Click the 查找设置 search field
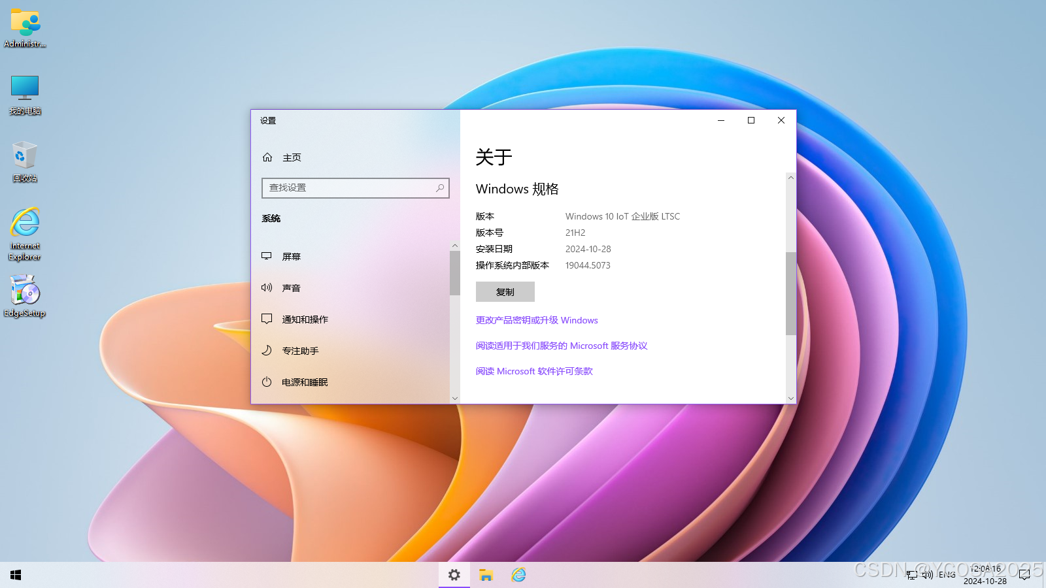This screenshot has height=588, width=1046. pos(356,188)
